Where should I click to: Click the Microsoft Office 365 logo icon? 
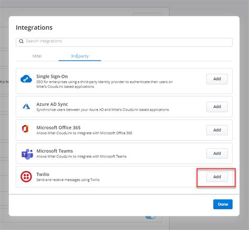tap(25, 128)
